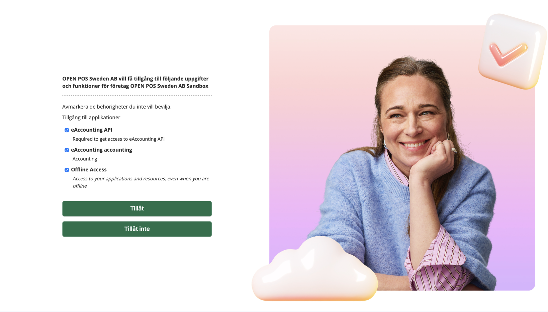Click 'Tillgång till applikationer' section title
This screenshot has width=548, height=312.
[91, 118]
